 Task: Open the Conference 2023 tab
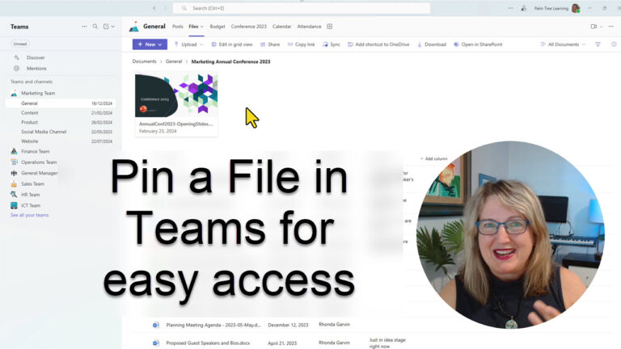click(x=249, y=27)
